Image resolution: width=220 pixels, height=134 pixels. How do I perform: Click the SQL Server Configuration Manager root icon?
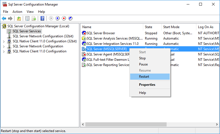pos(4,26)
